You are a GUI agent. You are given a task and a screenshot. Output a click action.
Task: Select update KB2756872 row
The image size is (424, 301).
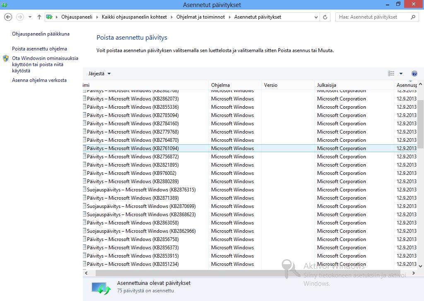[x=250, y=157]
